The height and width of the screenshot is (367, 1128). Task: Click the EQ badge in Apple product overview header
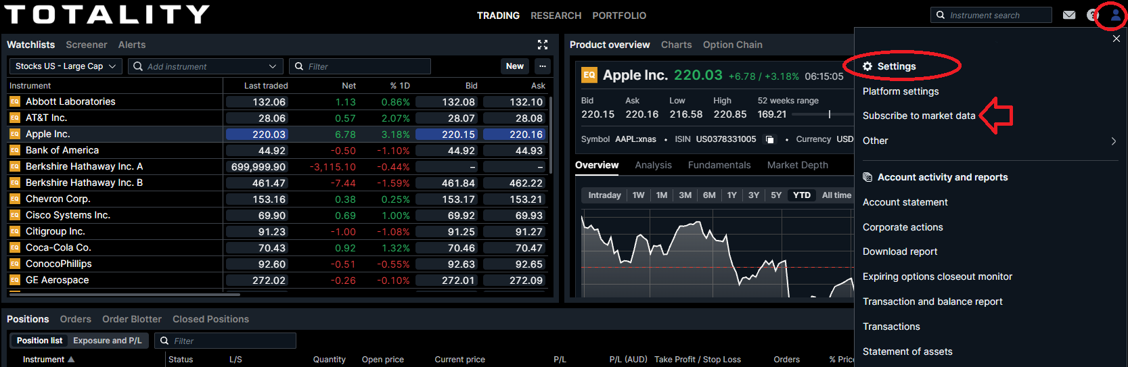click(589, 75)
